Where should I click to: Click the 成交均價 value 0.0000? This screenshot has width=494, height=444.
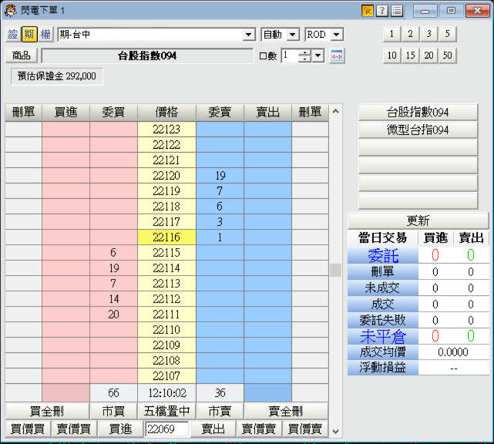pyautogui.click(x=453, y=352)
